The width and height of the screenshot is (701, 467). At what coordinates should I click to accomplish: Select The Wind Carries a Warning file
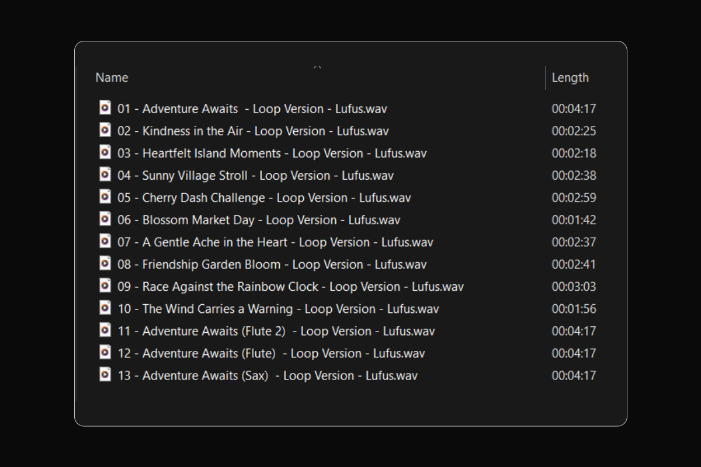coord(278,309)
